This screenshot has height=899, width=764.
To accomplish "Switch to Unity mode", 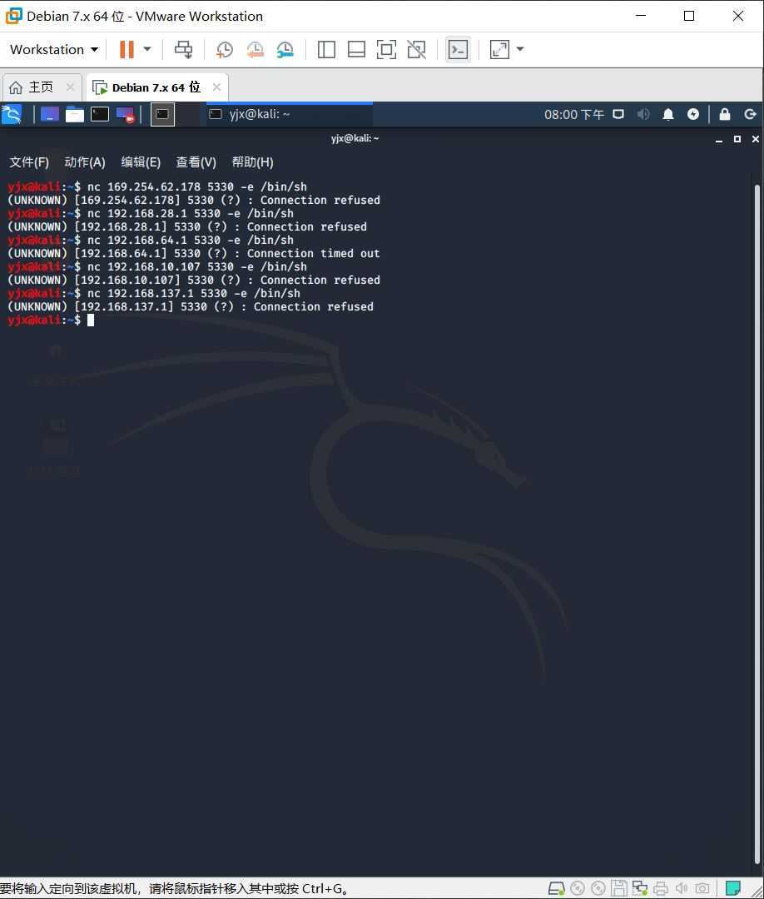I will click(417, 49).
